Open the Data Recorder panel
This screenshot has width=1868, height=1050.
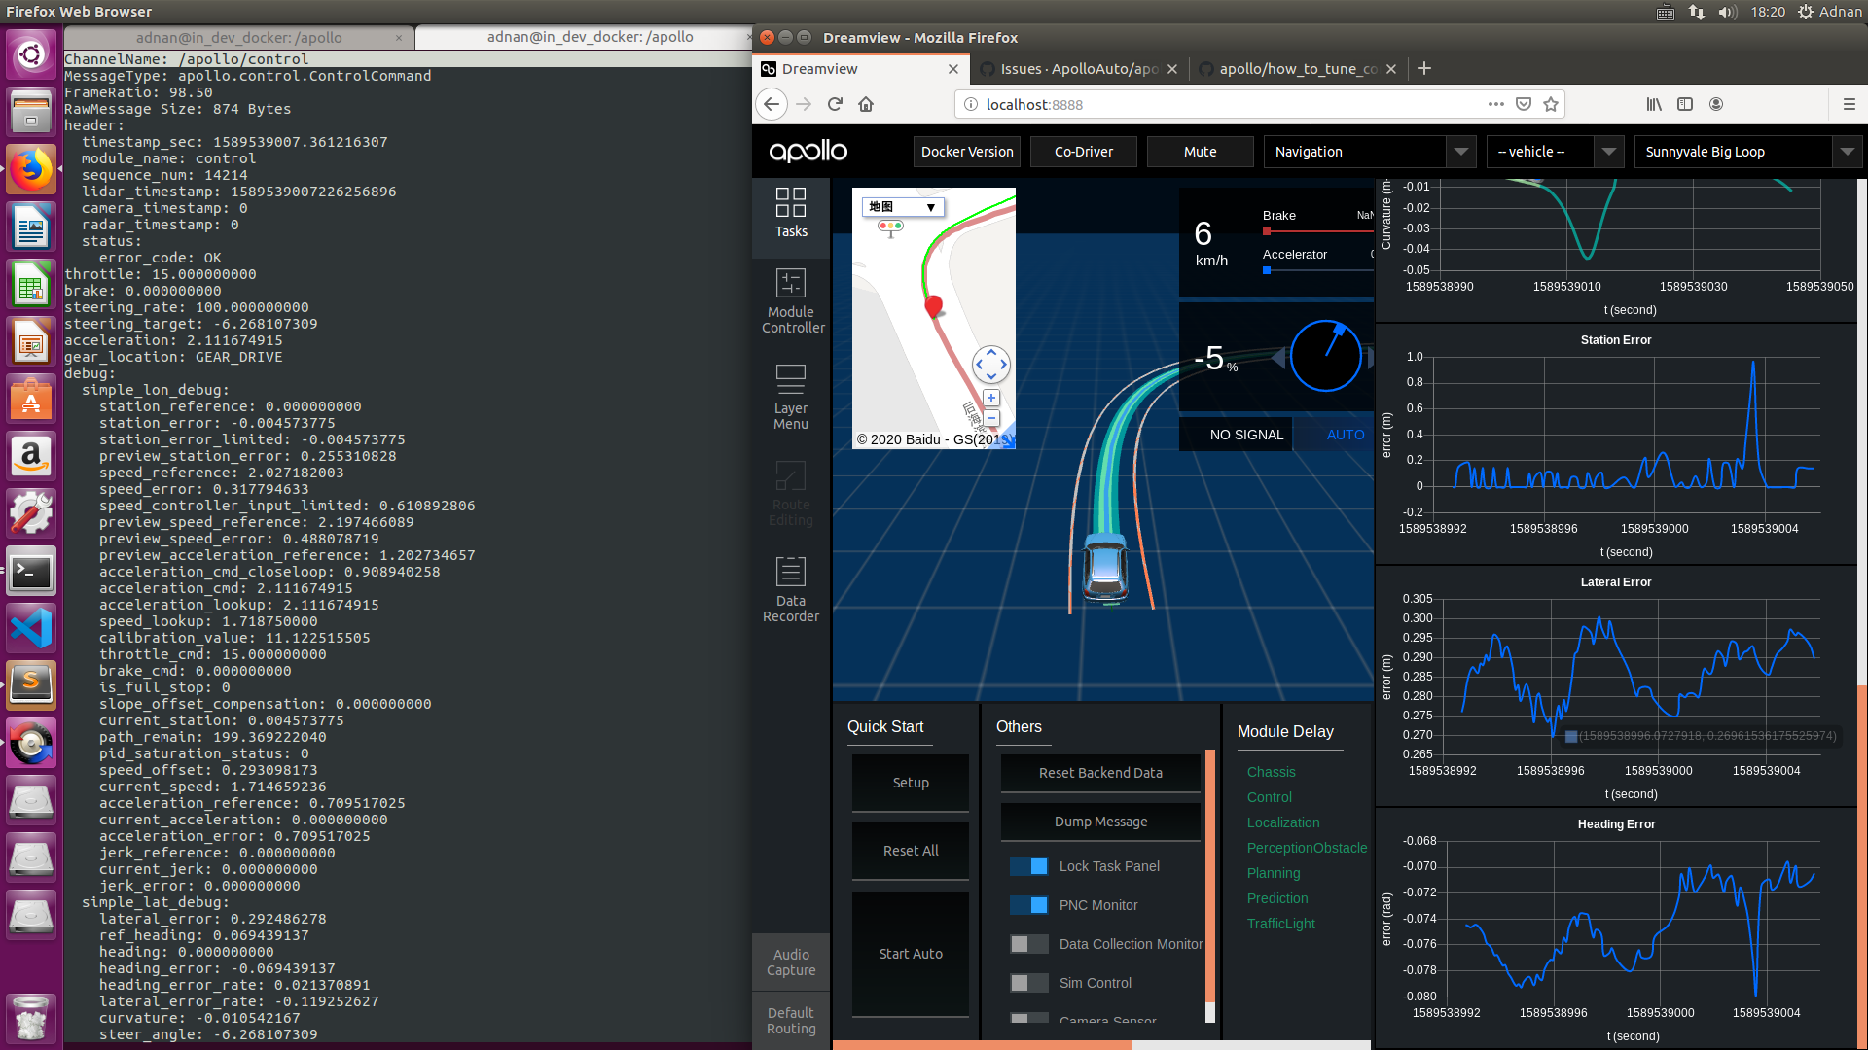[x=791, y=590]
